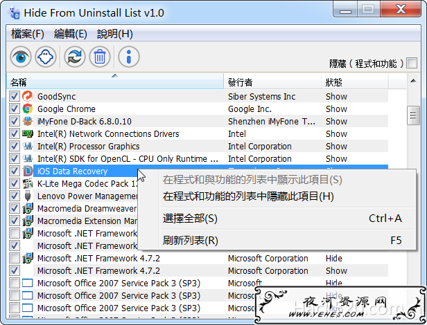Click the ghost (hide) toolbar icon
The image size is (427, 325).
pos(46,57)
